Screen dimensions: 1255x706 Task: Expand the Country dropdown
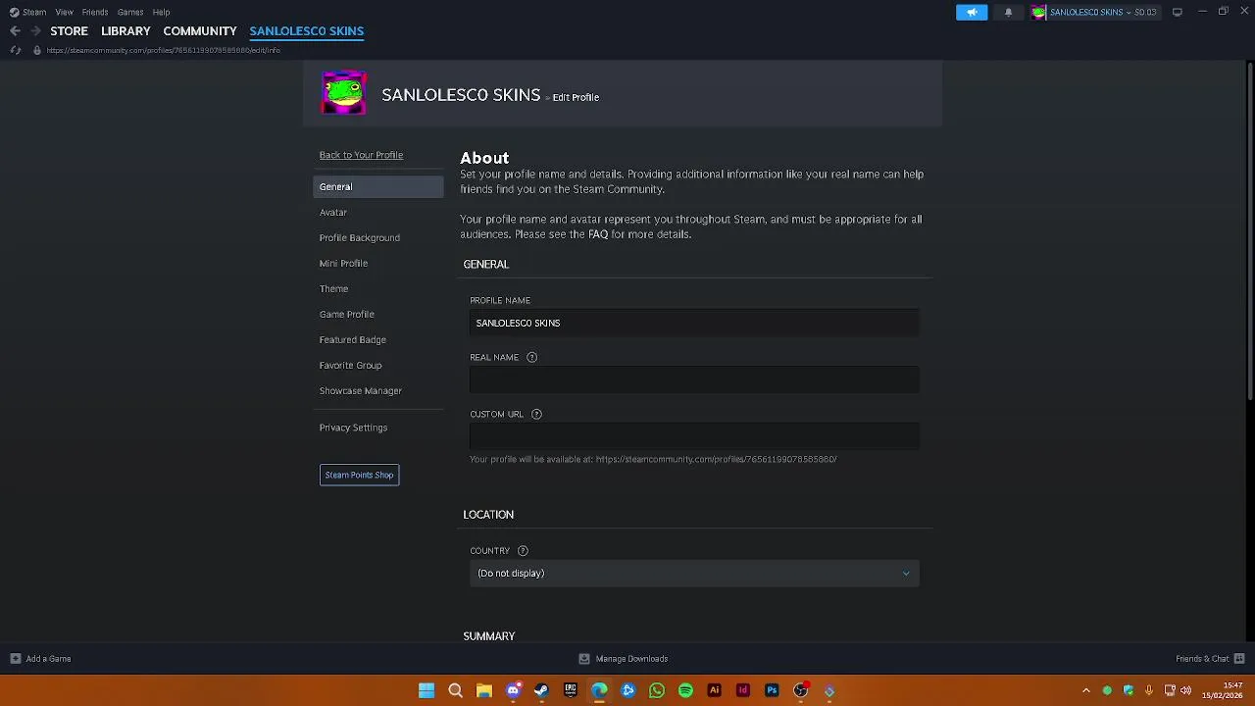tap(694, 573)
